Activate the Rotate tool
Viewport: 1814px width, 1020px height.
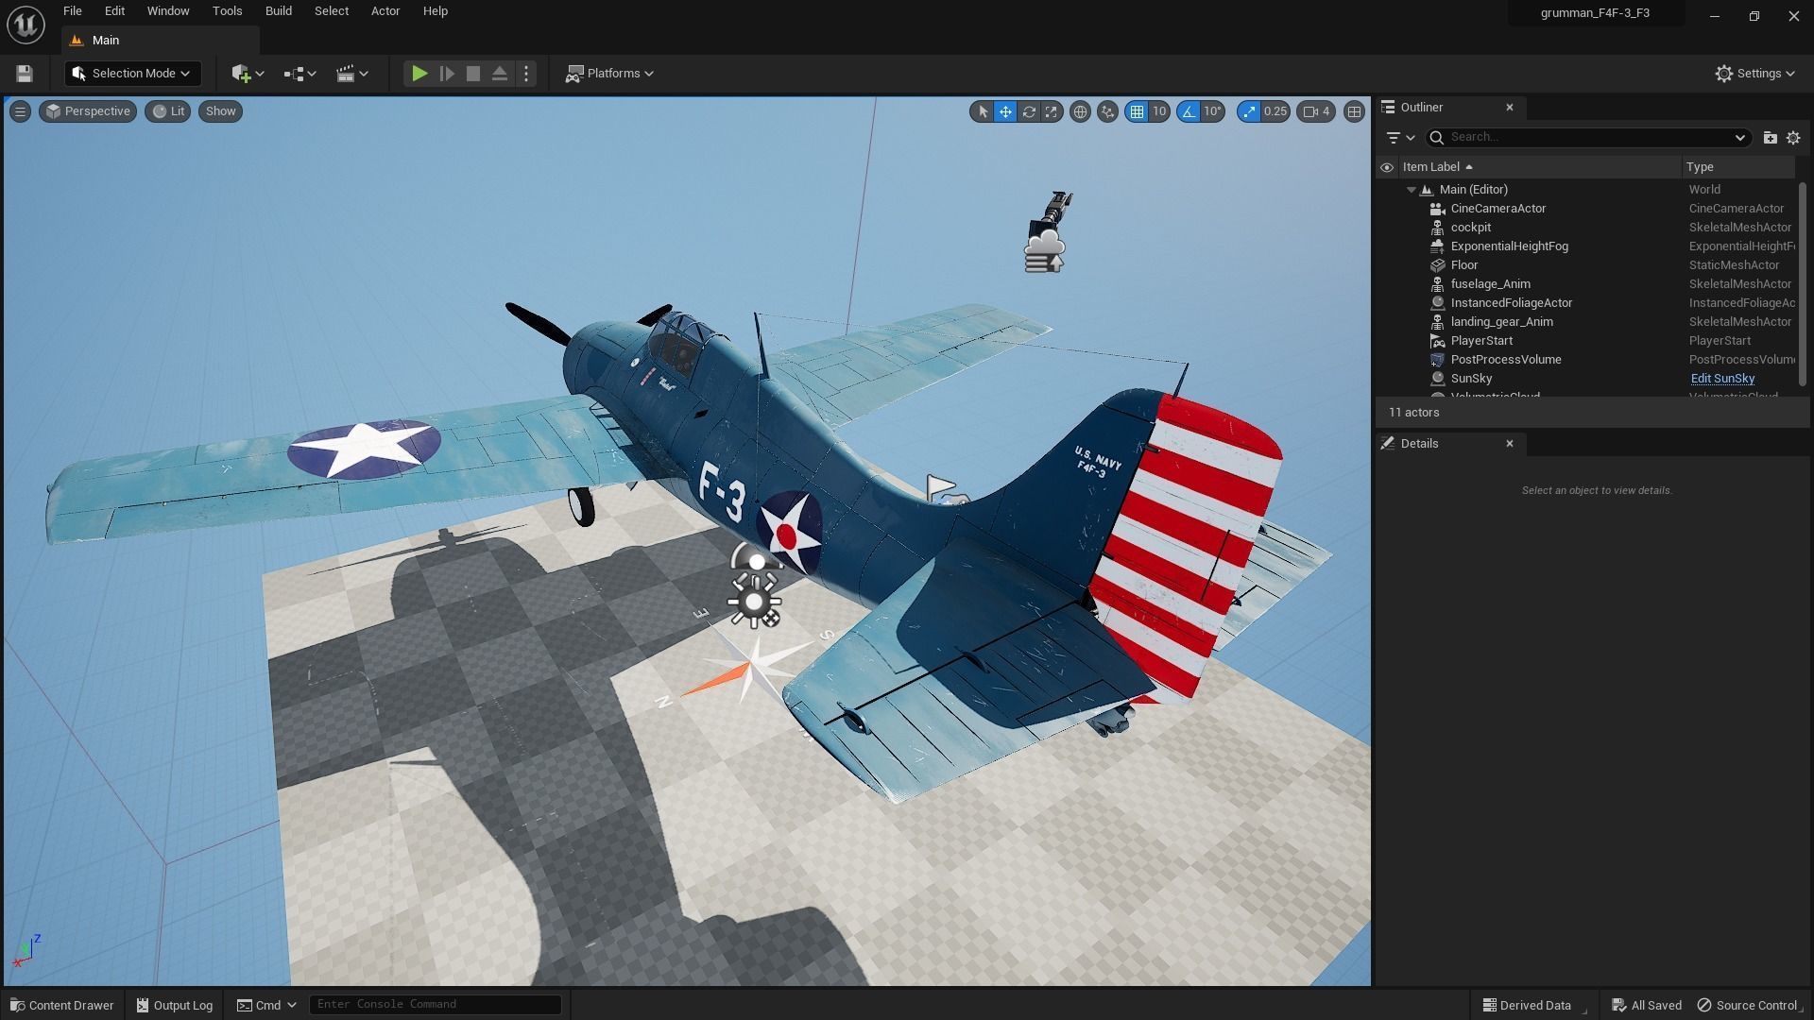coord(1029,111)
